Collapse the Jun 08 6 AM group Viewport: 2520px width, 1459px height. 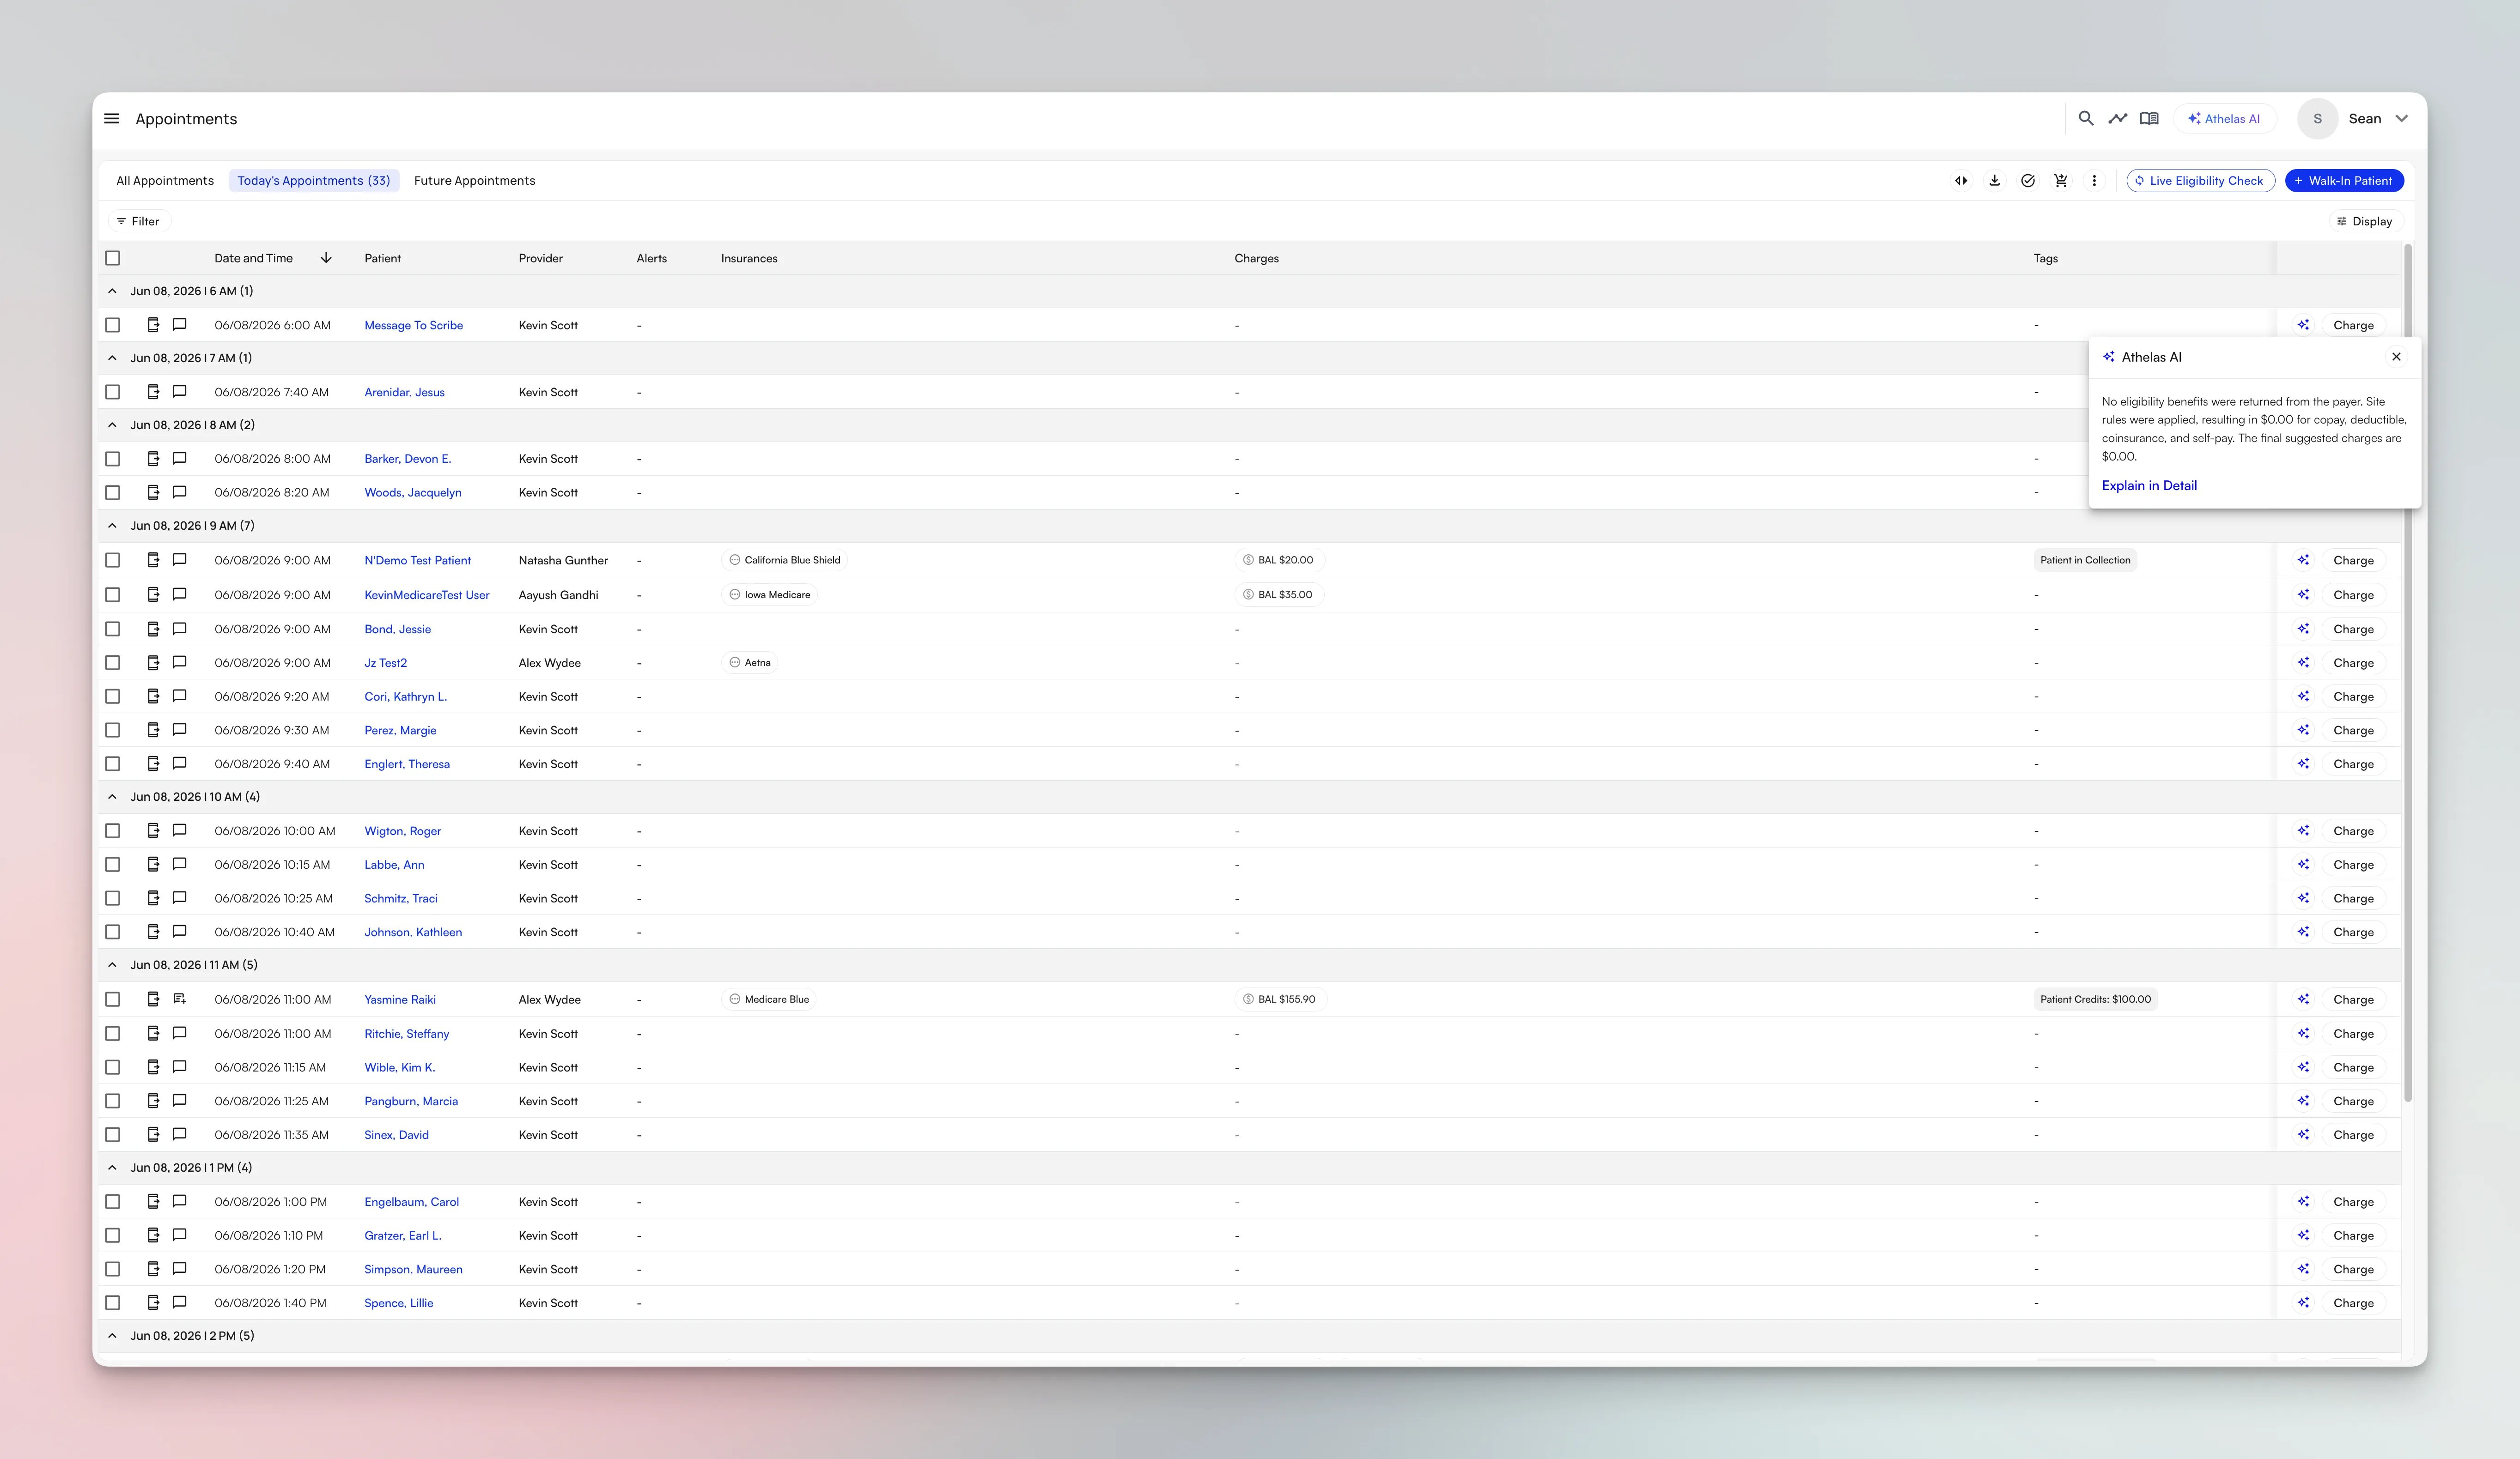point(112,291)
